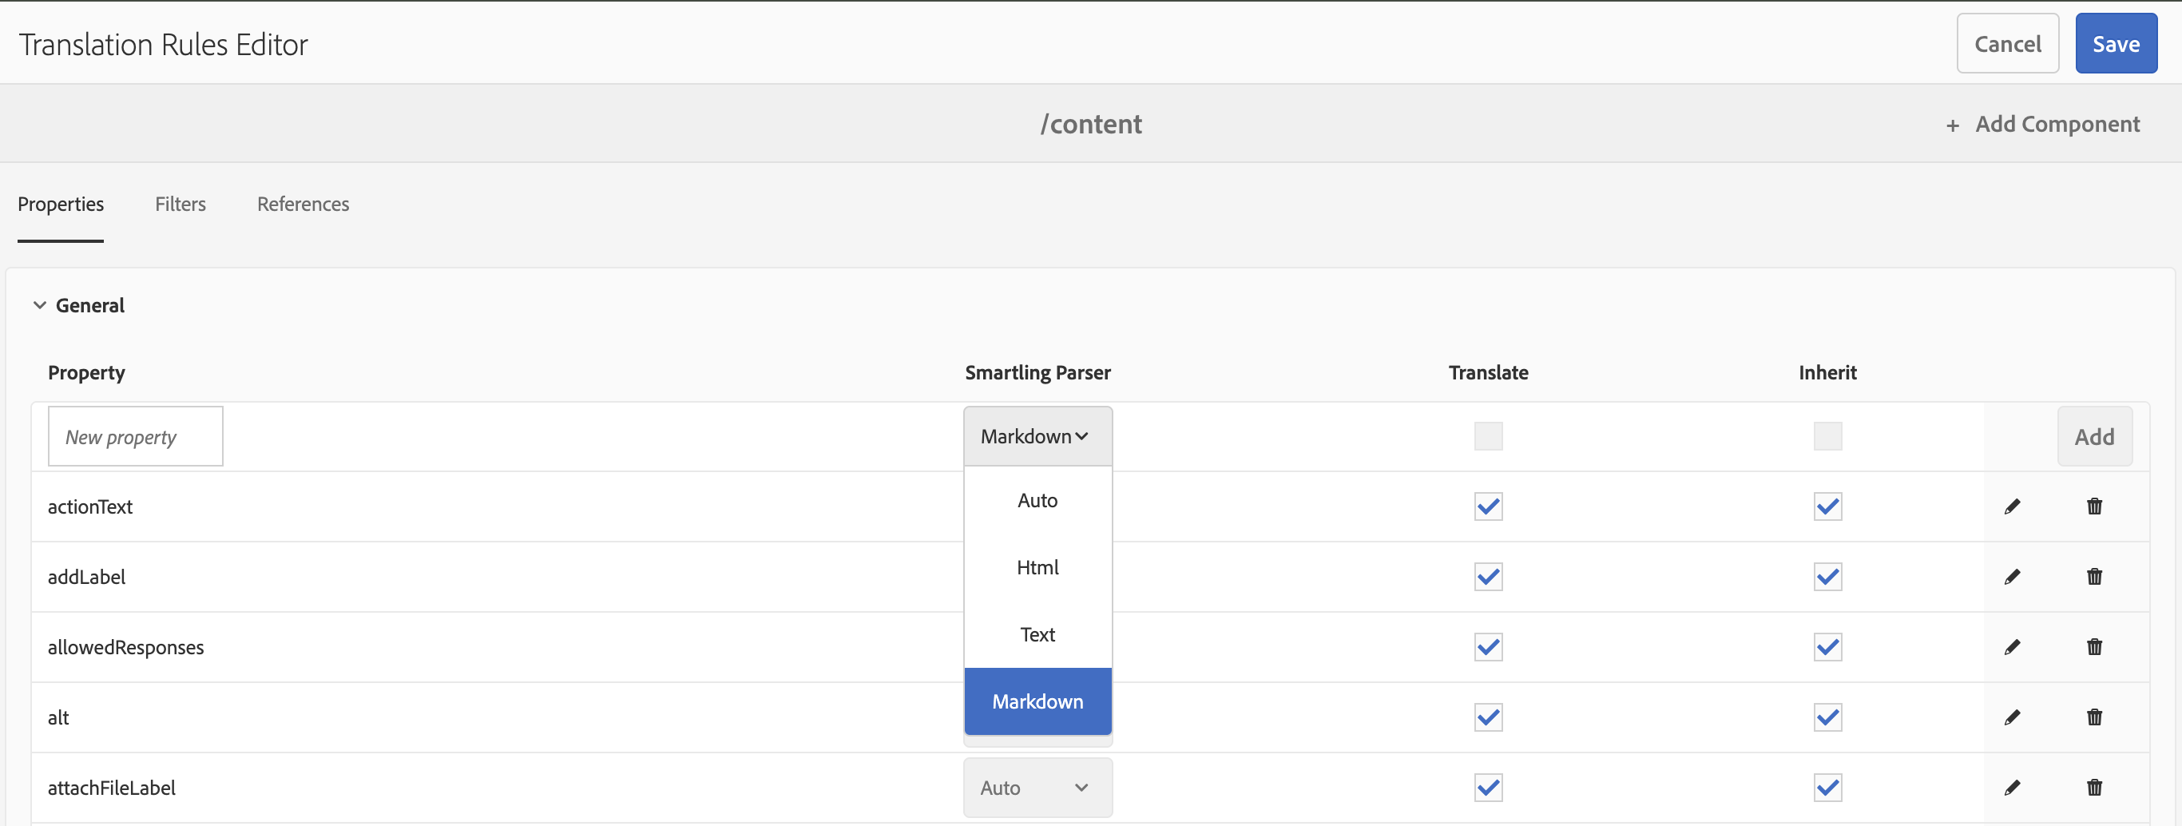Delete the attachFileLabel property row
This screenshot has width=2182, height=826.
click(2094, 788)
